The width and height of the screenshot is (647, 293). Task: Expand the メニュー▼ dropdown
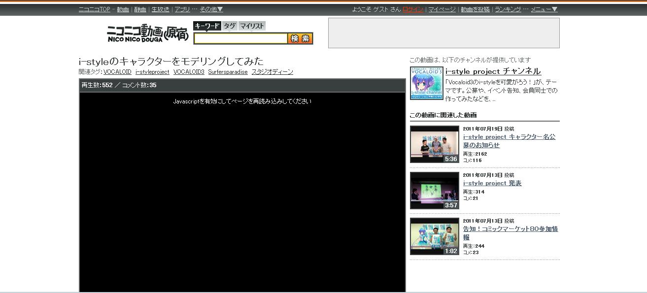point(544,9)
